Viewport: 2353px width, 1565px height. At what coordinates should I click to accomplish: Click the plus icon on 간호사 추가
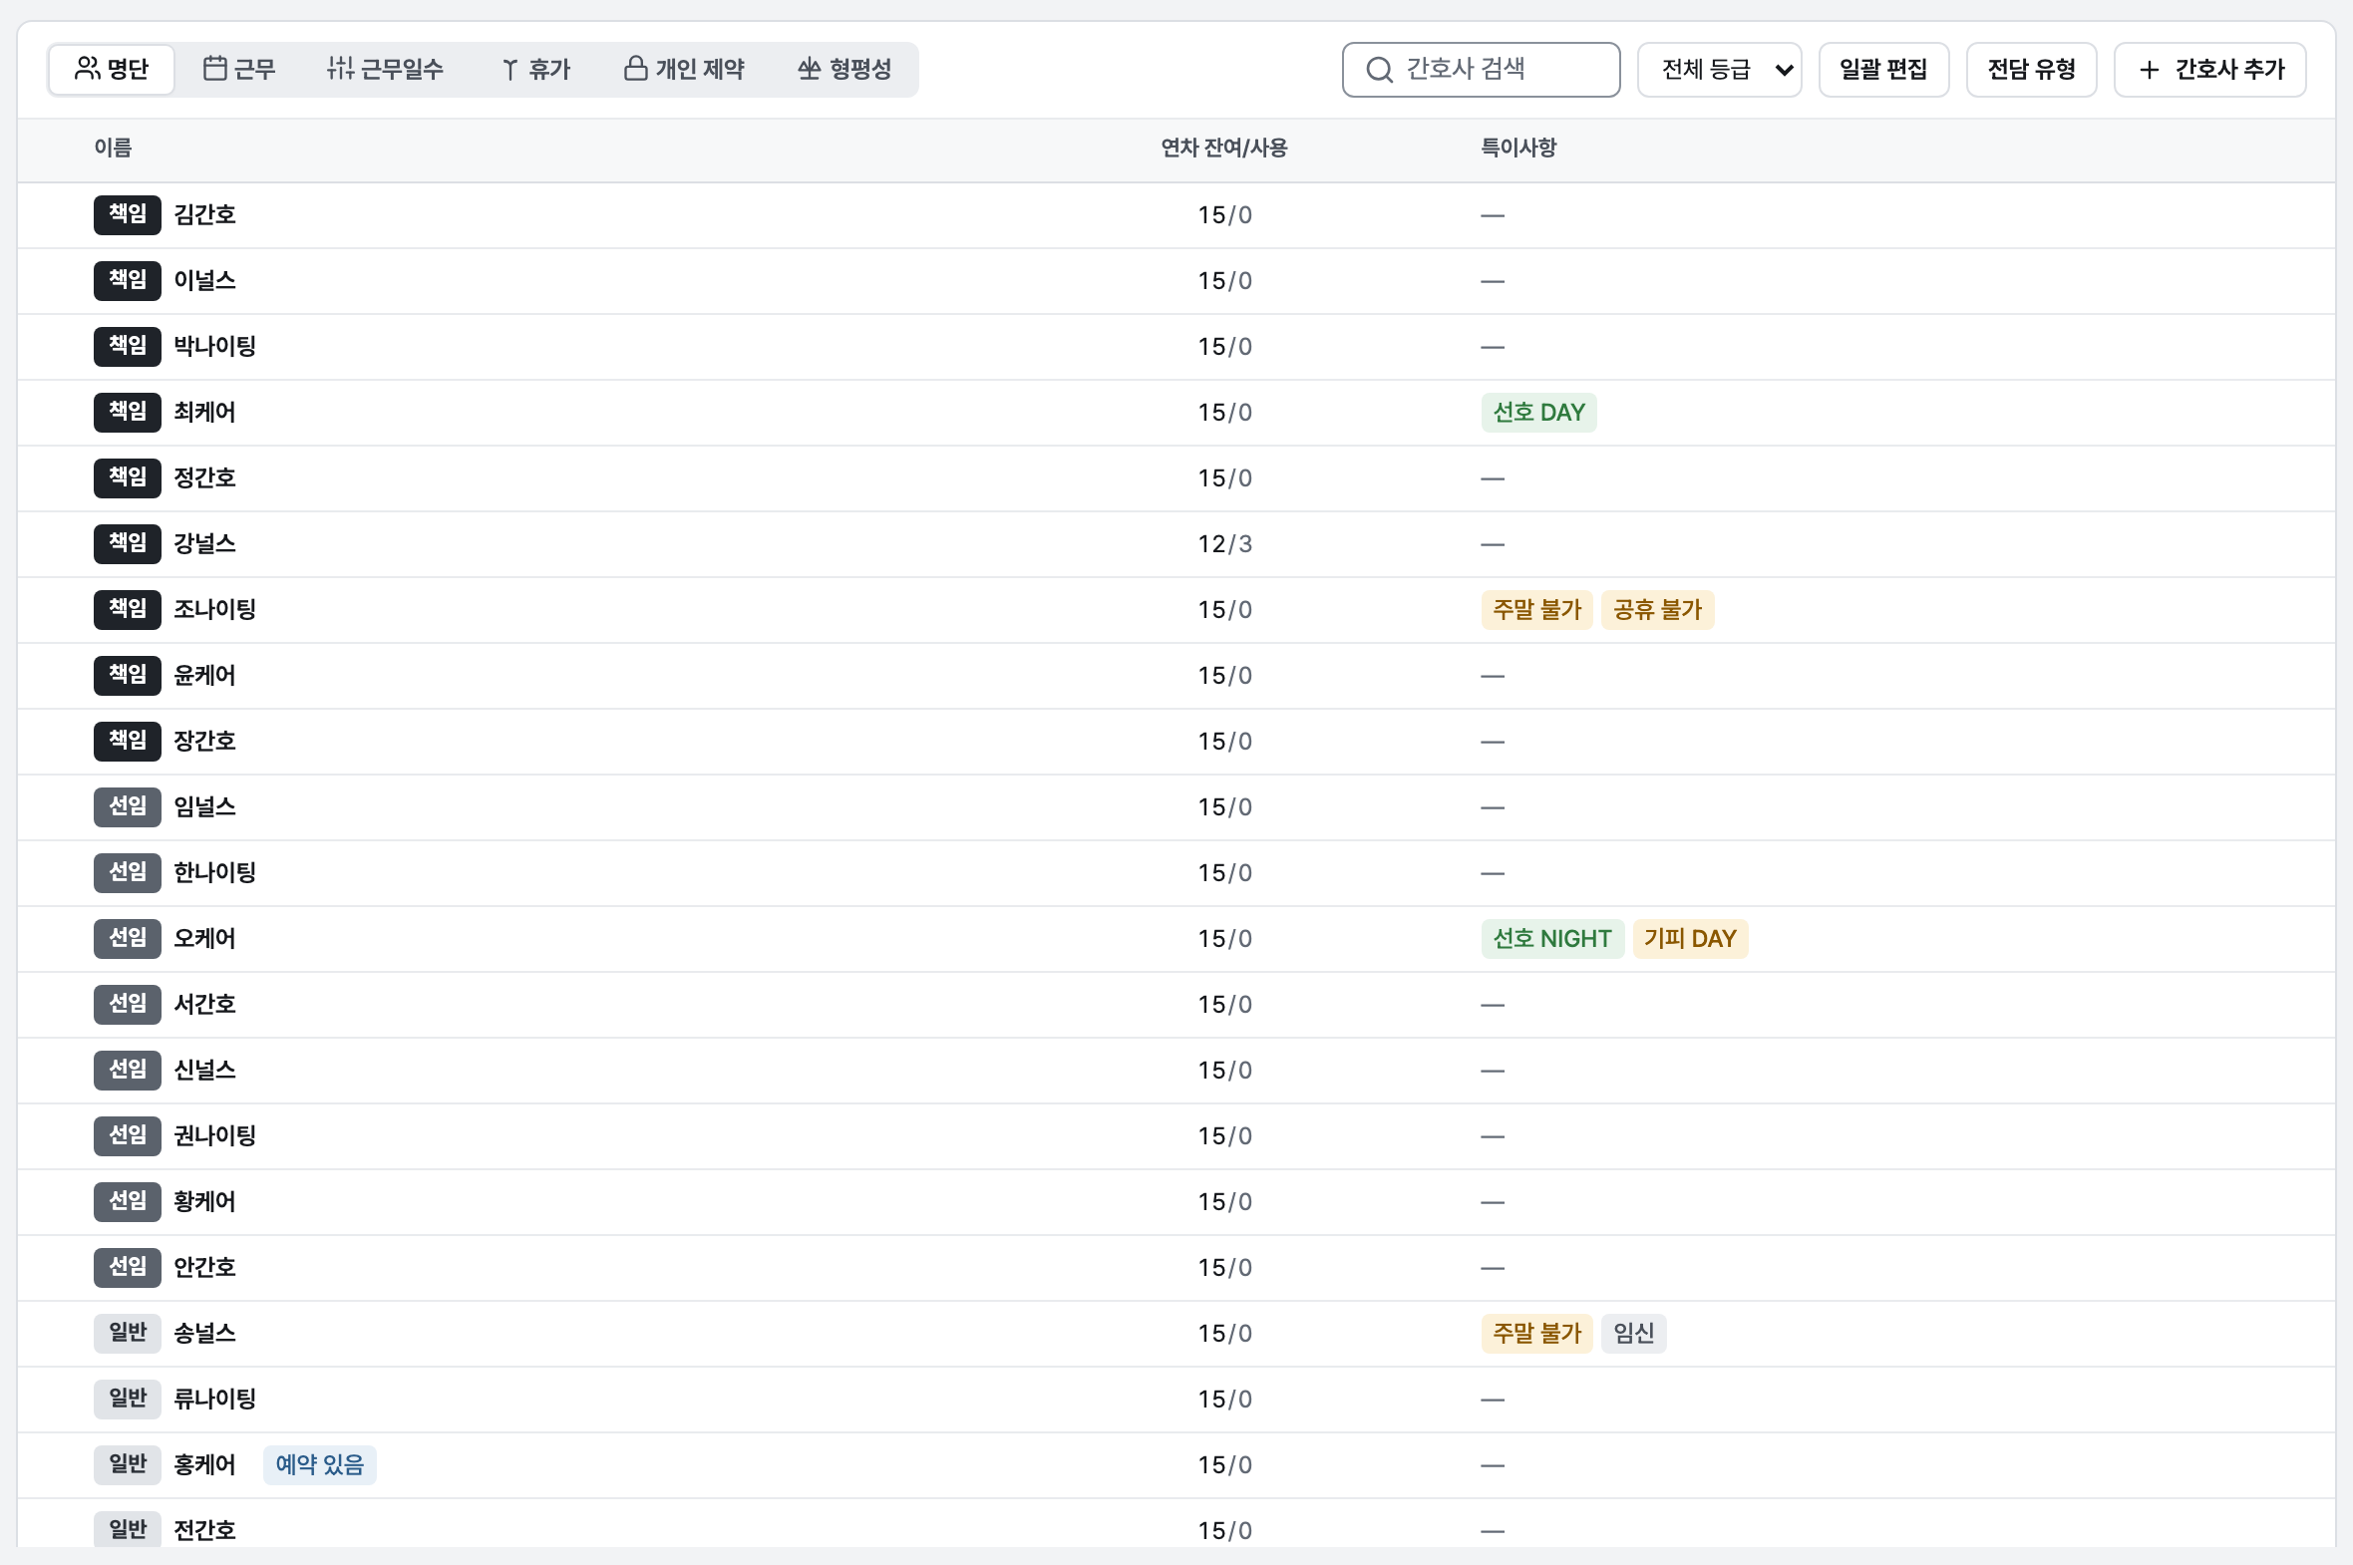[2150, 70]
